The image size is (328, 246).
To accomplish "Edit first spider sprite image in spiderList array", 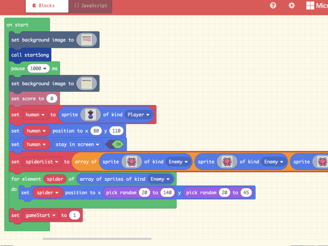I will pyautogui.click(x=132, y=162).
